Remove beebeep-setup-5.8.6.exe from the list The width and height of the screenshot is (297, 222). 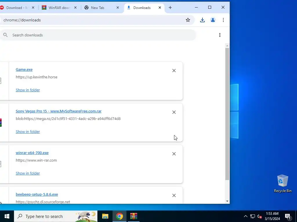(174, 195)
